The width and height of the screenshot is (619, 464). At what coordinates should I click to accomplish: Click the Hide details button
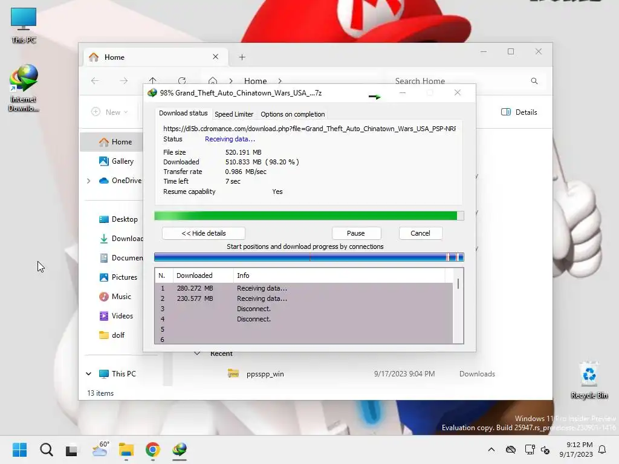click(203, 233)
